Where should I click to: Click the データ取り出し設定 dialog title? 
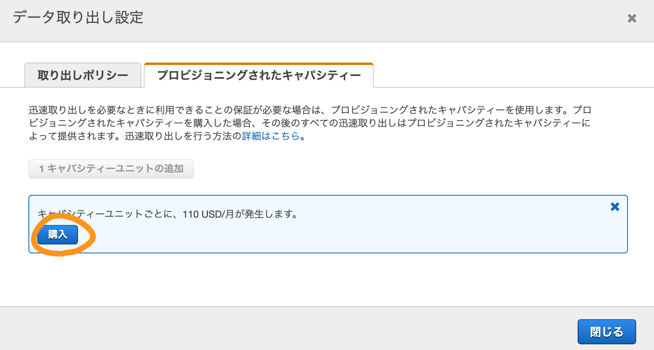(x=78, y=17)
